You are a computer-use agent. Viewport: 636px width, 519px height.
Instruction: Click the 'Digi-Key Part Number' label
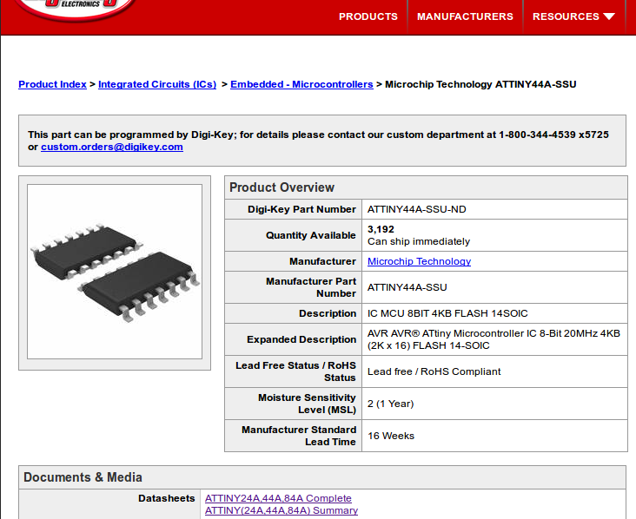(x=301, y=209)
